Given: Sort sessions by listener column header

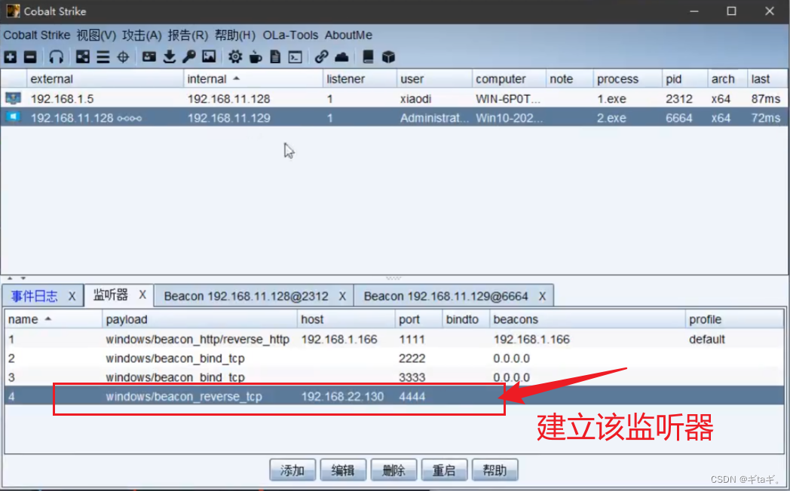Looking at the screenshot, I should (x=360, y=79).
